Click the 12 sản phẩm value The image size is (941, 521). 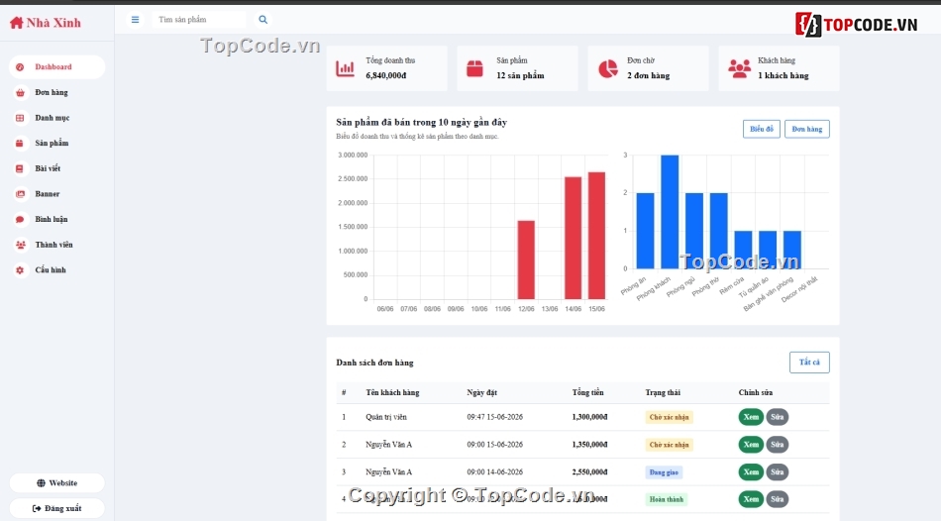[520, 75]
